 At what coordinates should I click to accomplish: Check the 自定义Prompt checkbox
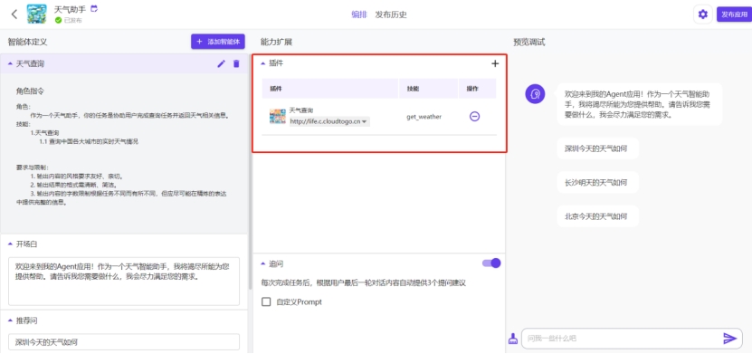266,302
